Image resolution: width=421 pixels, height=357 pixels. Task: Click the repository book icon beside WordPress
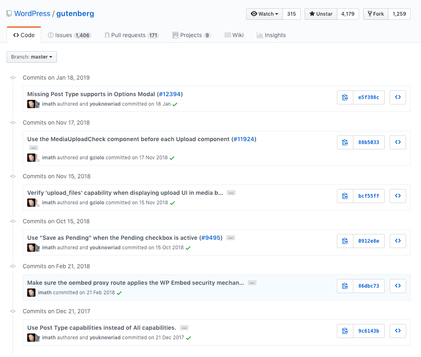(9, 14)
